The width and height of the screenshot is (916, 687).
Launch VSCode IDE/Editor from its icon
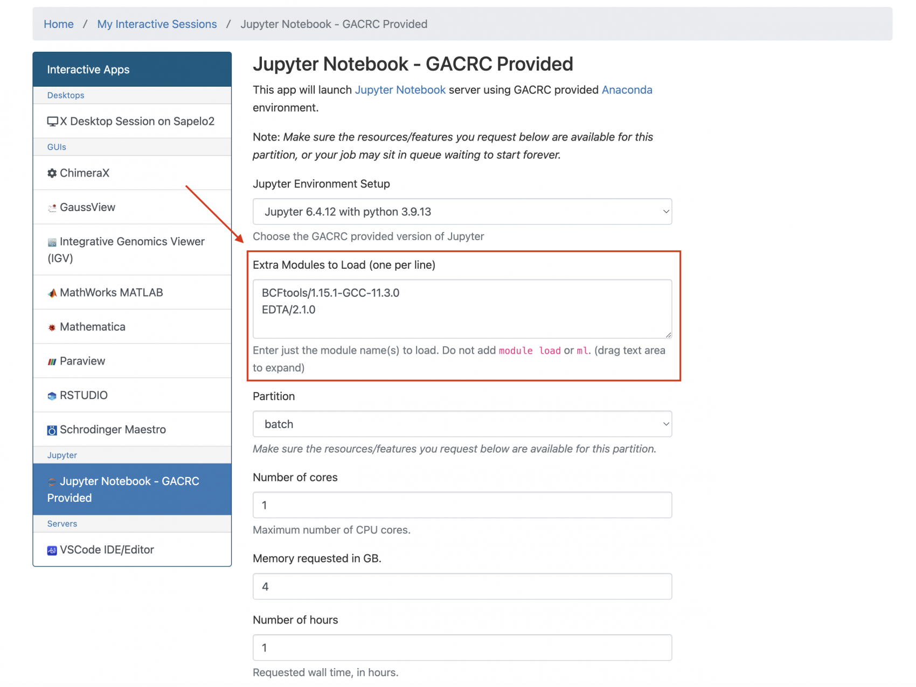tap(52, 549)
